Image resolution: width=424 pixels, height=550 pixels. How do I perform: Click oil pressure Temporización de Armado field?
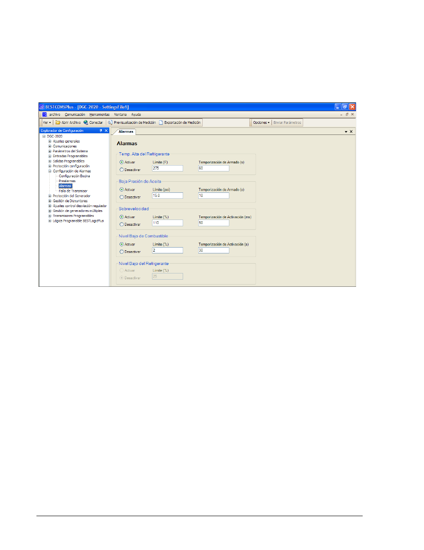(214, 196)
